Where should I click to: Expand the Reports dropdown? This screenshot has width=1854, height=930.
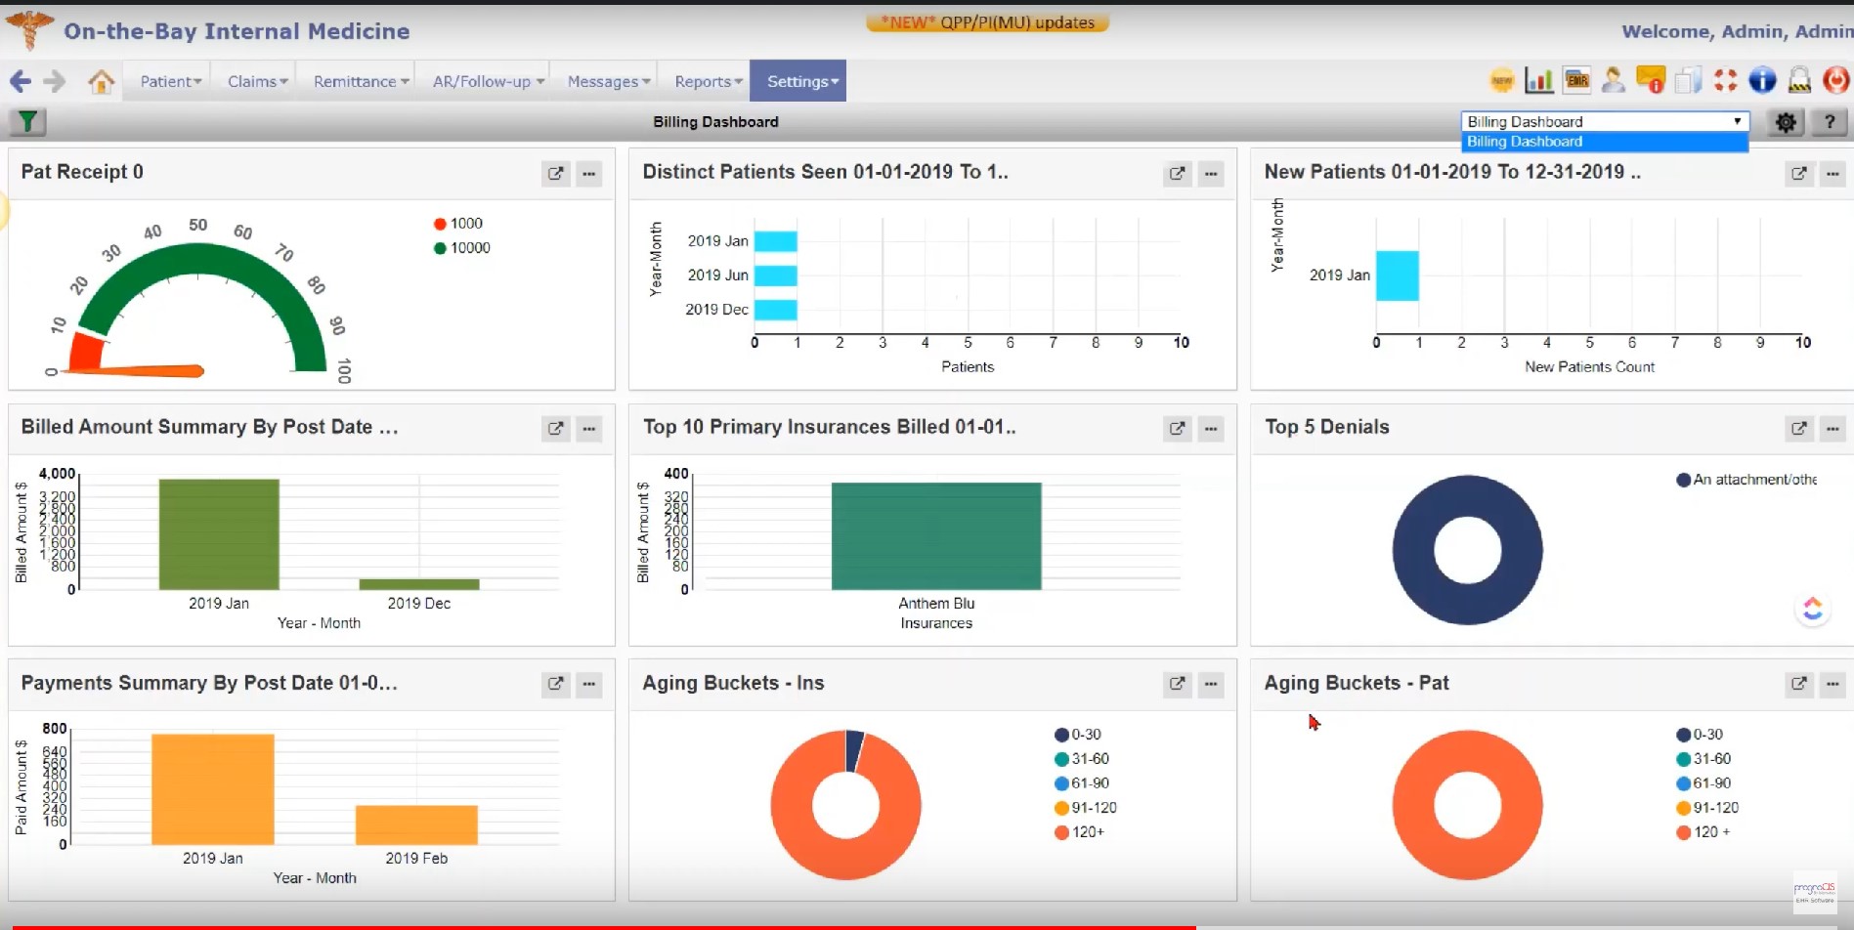(706, 81)
